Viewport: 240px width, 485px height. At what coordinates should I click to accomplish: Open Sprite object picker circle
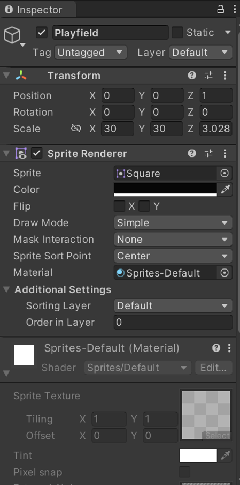point(224,173)
